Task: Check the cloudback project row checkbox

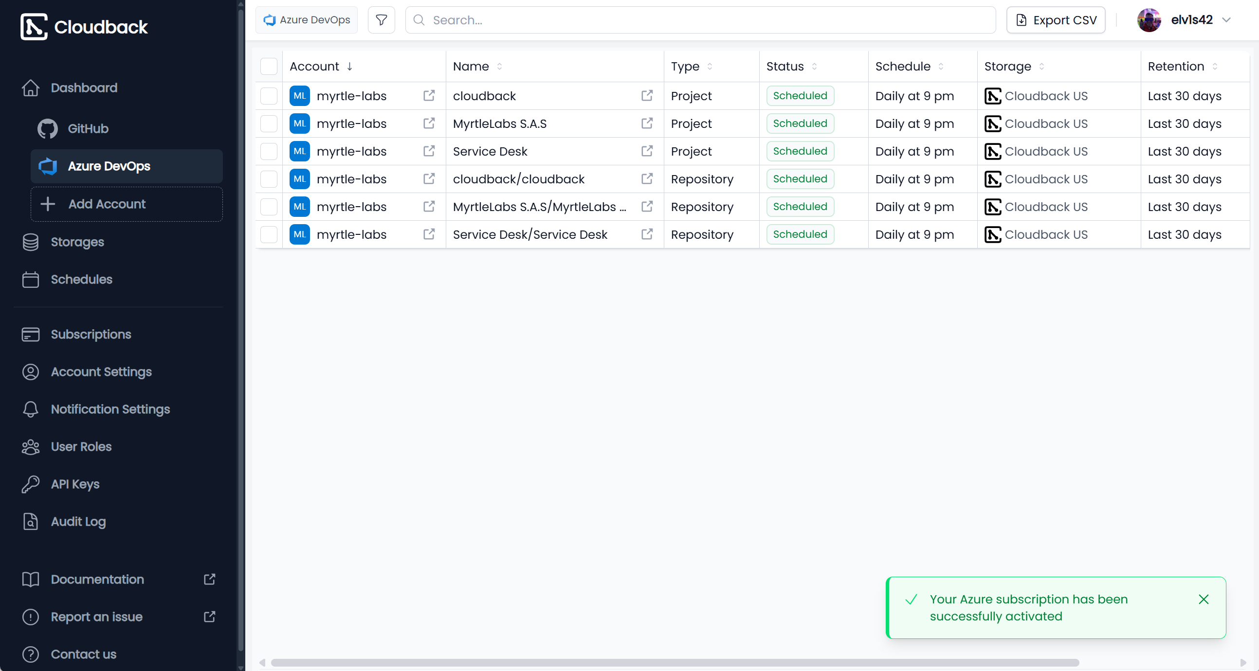Action: pyautogui.click(x=269, y=96)
